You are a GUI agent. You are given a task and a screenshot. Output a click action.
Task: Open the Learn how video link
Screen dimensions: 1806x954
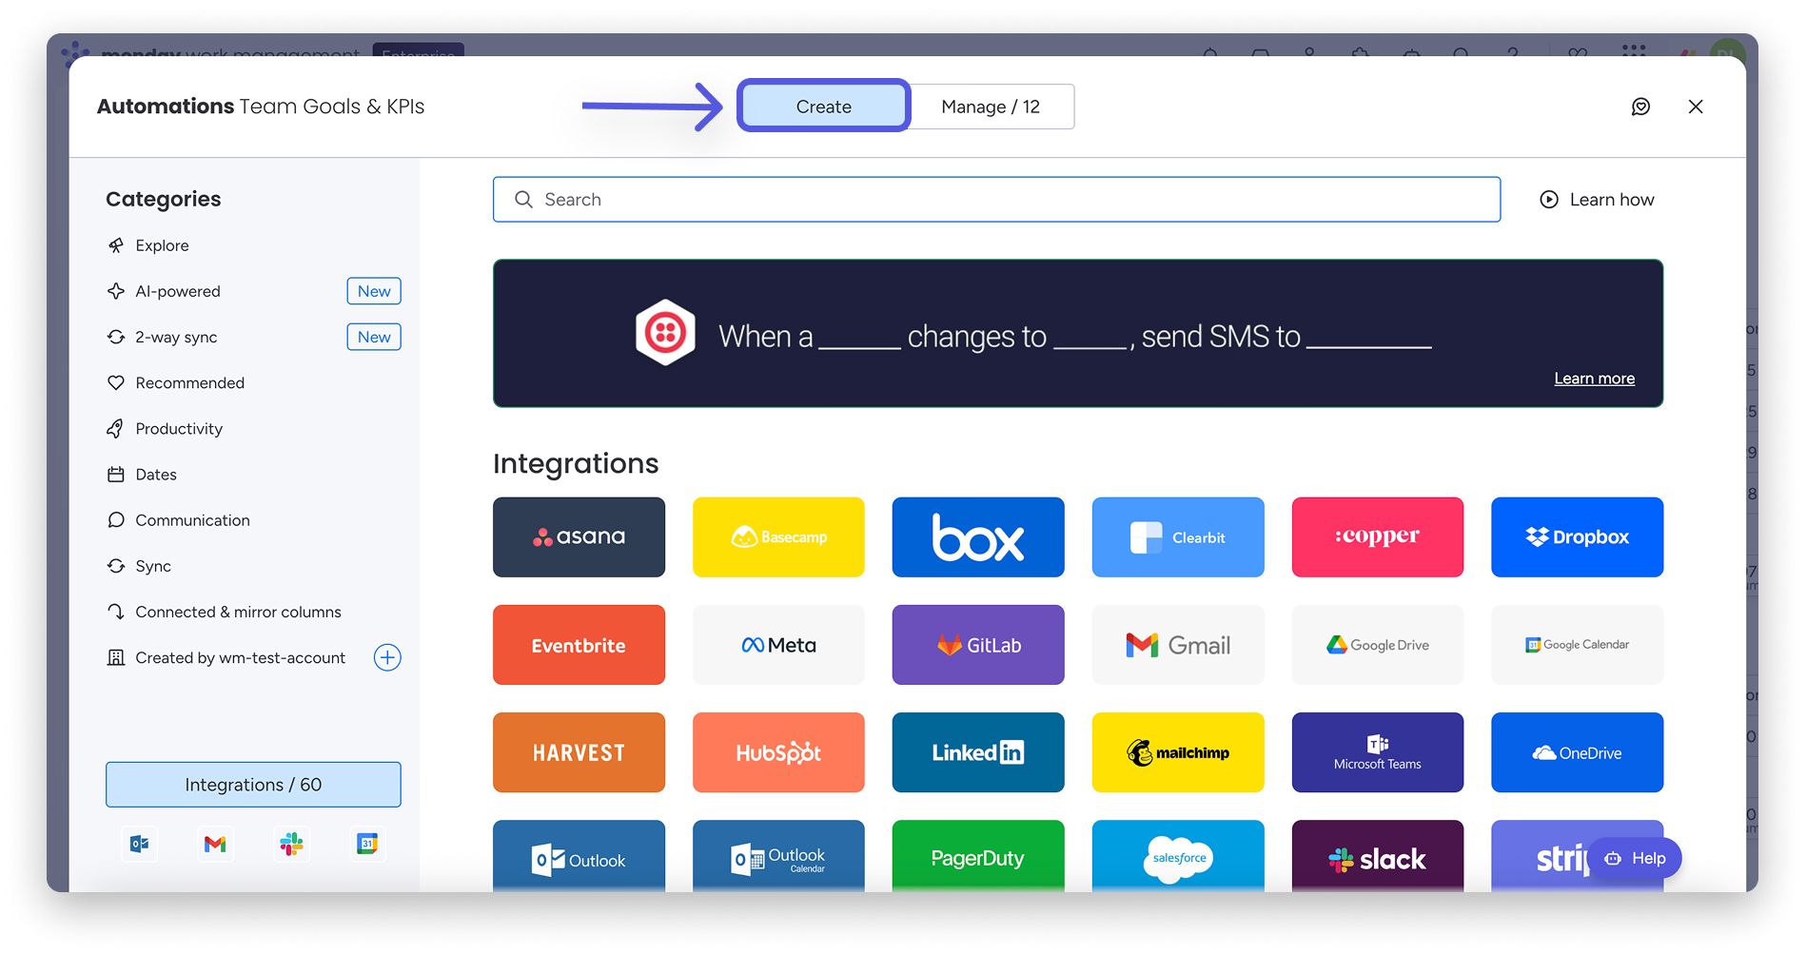(1597, 200)
